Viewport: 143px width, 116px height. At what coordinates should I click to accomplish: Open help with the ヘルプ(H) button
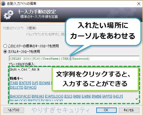click(x=14, y=110)
